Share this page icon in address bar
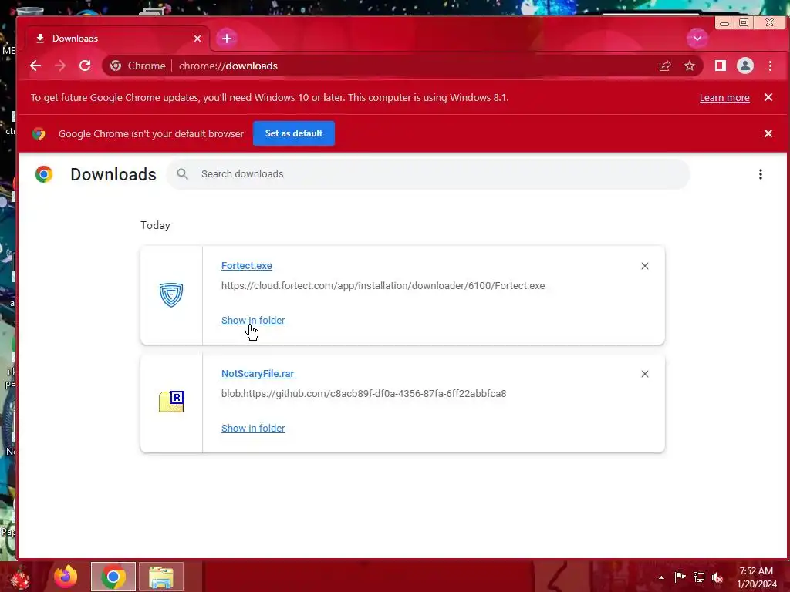The image size is (790, 592). tap(664, 66)
